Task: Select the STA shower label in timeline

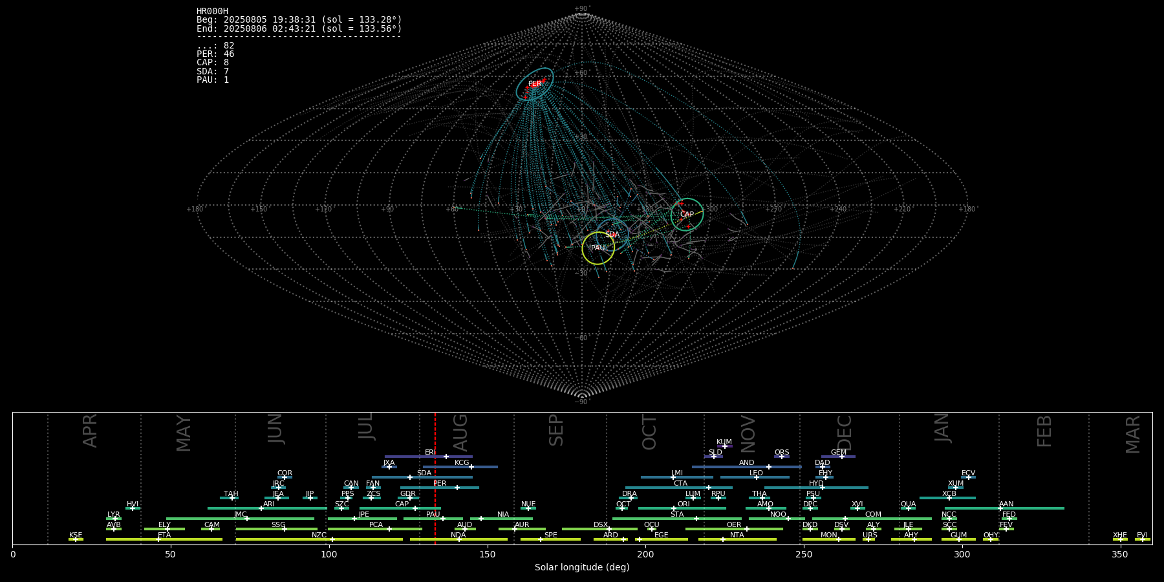Action: [677, 515]
